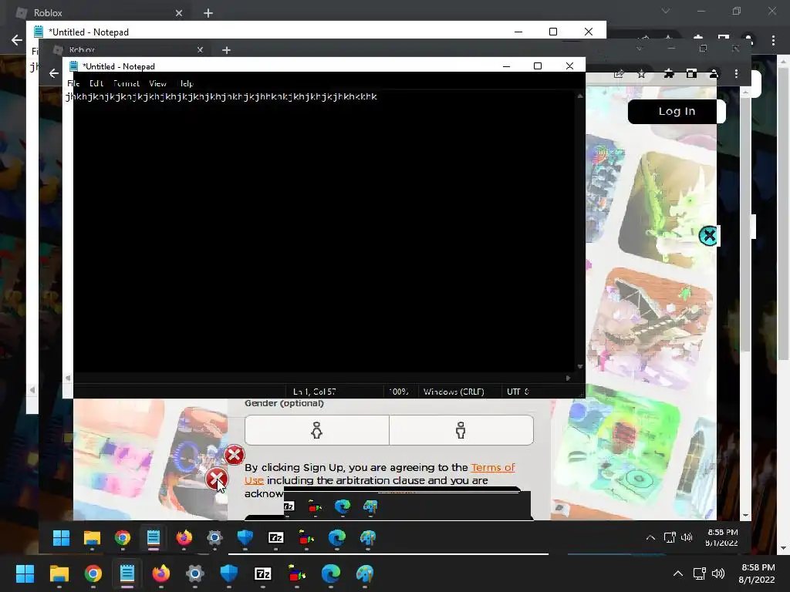Expand hidden tray icons on inner taskbar
Viewport: 790px width, 592px height.
click(650, 537)
